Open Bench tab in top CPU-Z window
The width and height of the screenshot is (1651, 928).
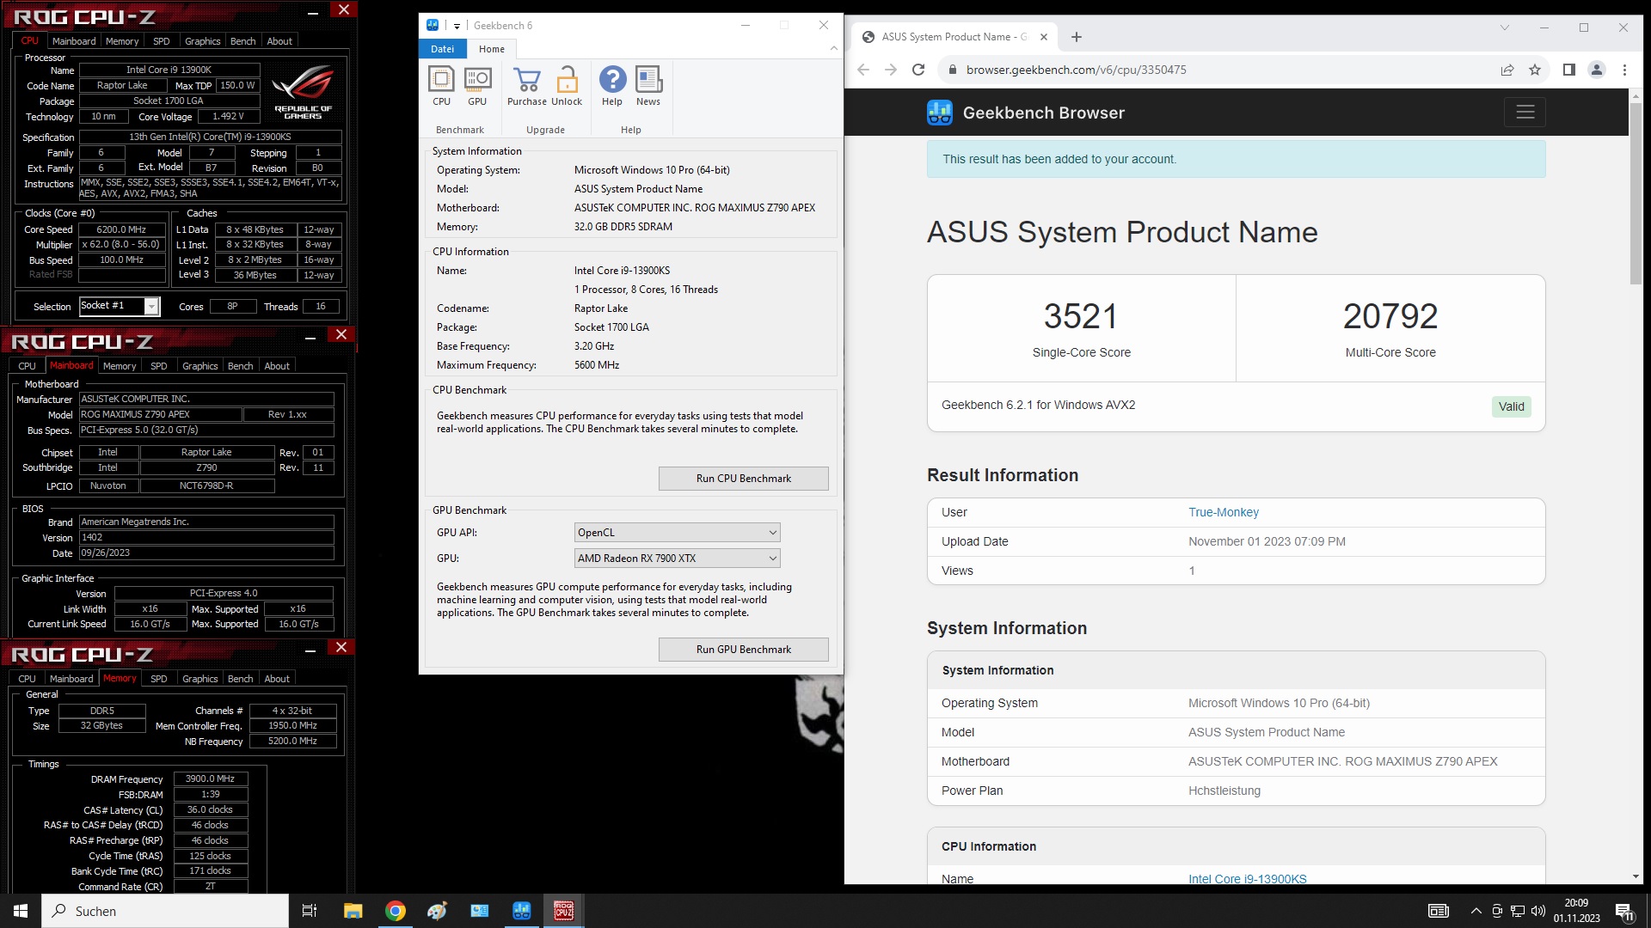pos(242,41)
